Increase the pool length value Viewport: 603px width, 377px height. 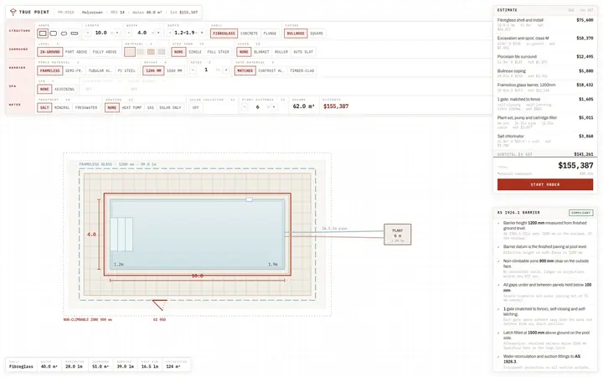coord(117,33)
